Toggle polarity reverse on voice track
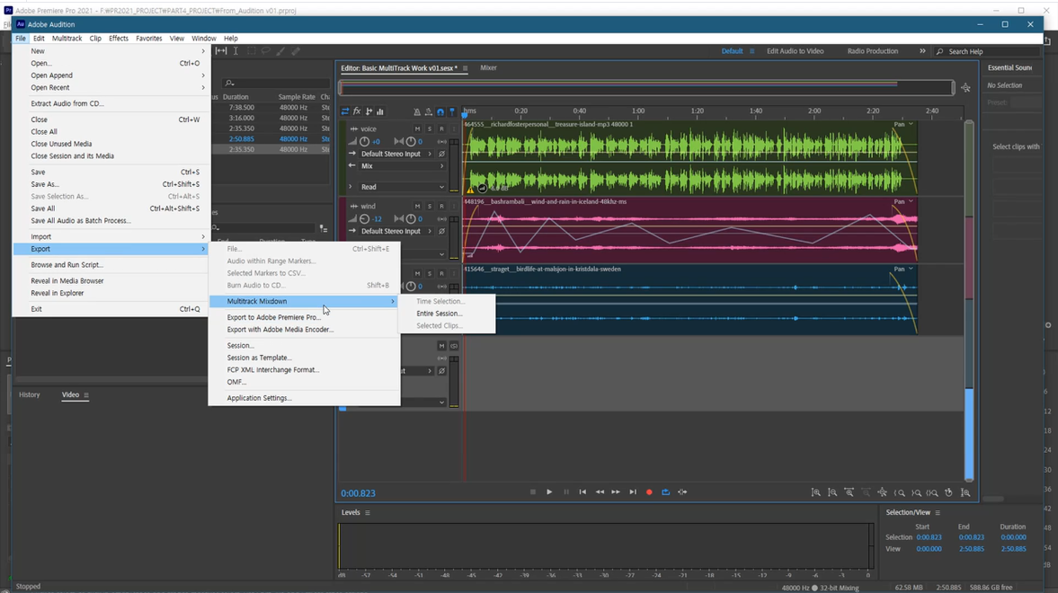 coord(442,154)
